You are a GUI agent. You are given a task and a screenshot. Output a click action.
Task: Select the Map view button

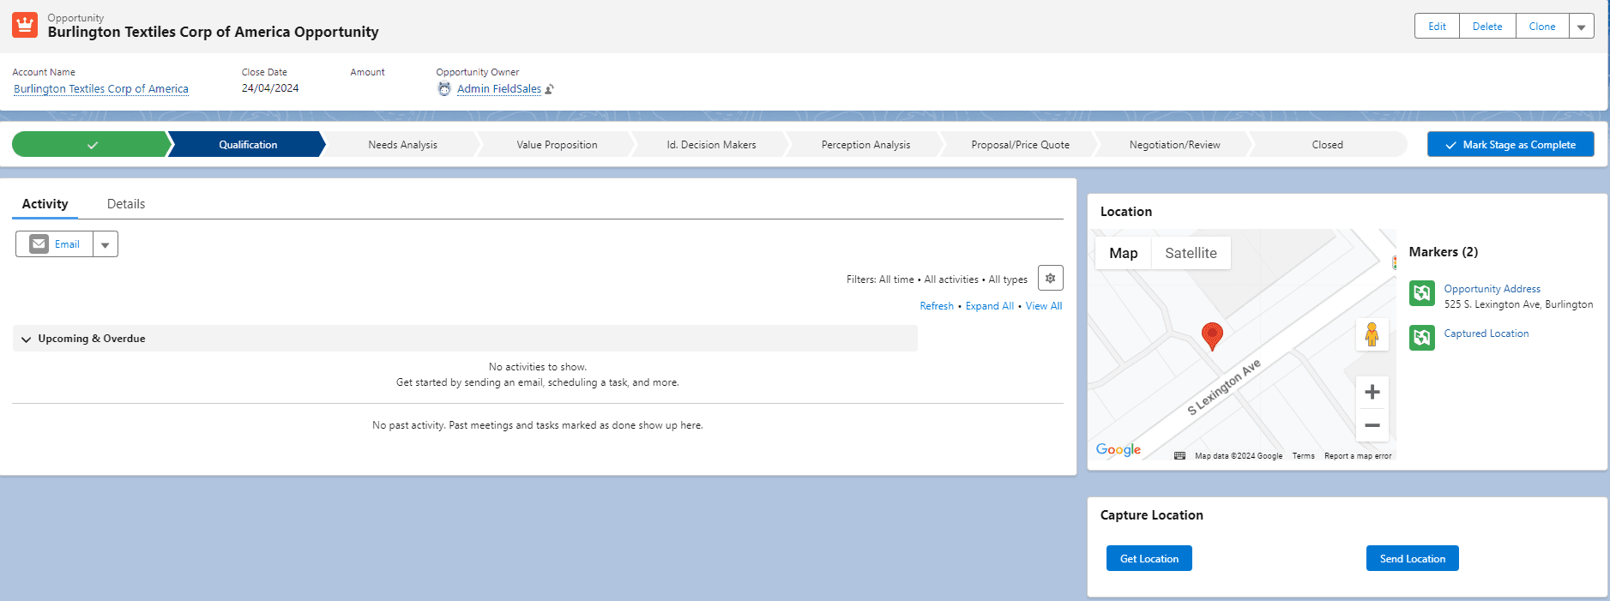(1123, 253)
